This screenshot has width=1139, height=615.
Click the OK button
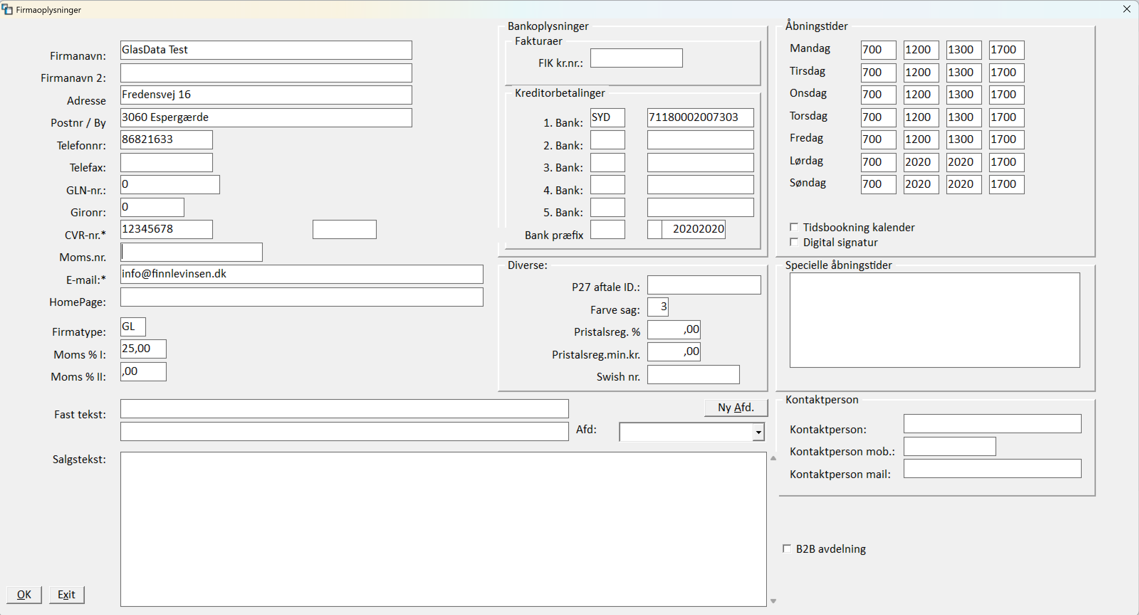[24, 595]
